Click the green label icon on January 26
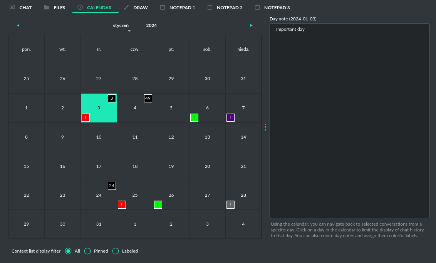 pos(158,204)
